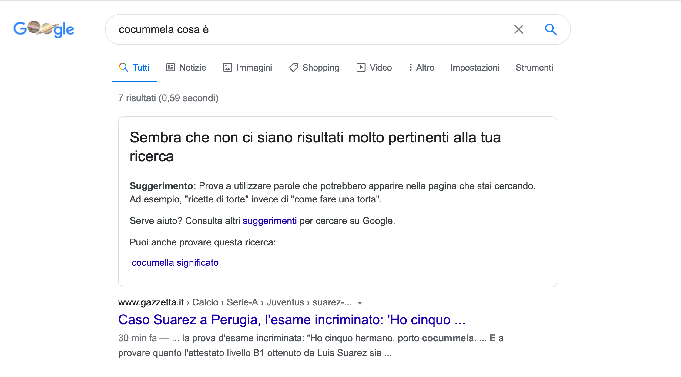Expand the Altro menu

point(421,68)
